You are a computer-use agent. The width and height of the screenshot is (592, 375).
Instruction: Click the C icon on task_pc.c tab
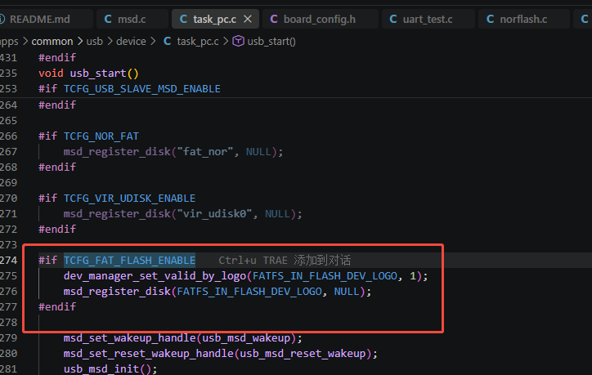(x=183, y=20)
